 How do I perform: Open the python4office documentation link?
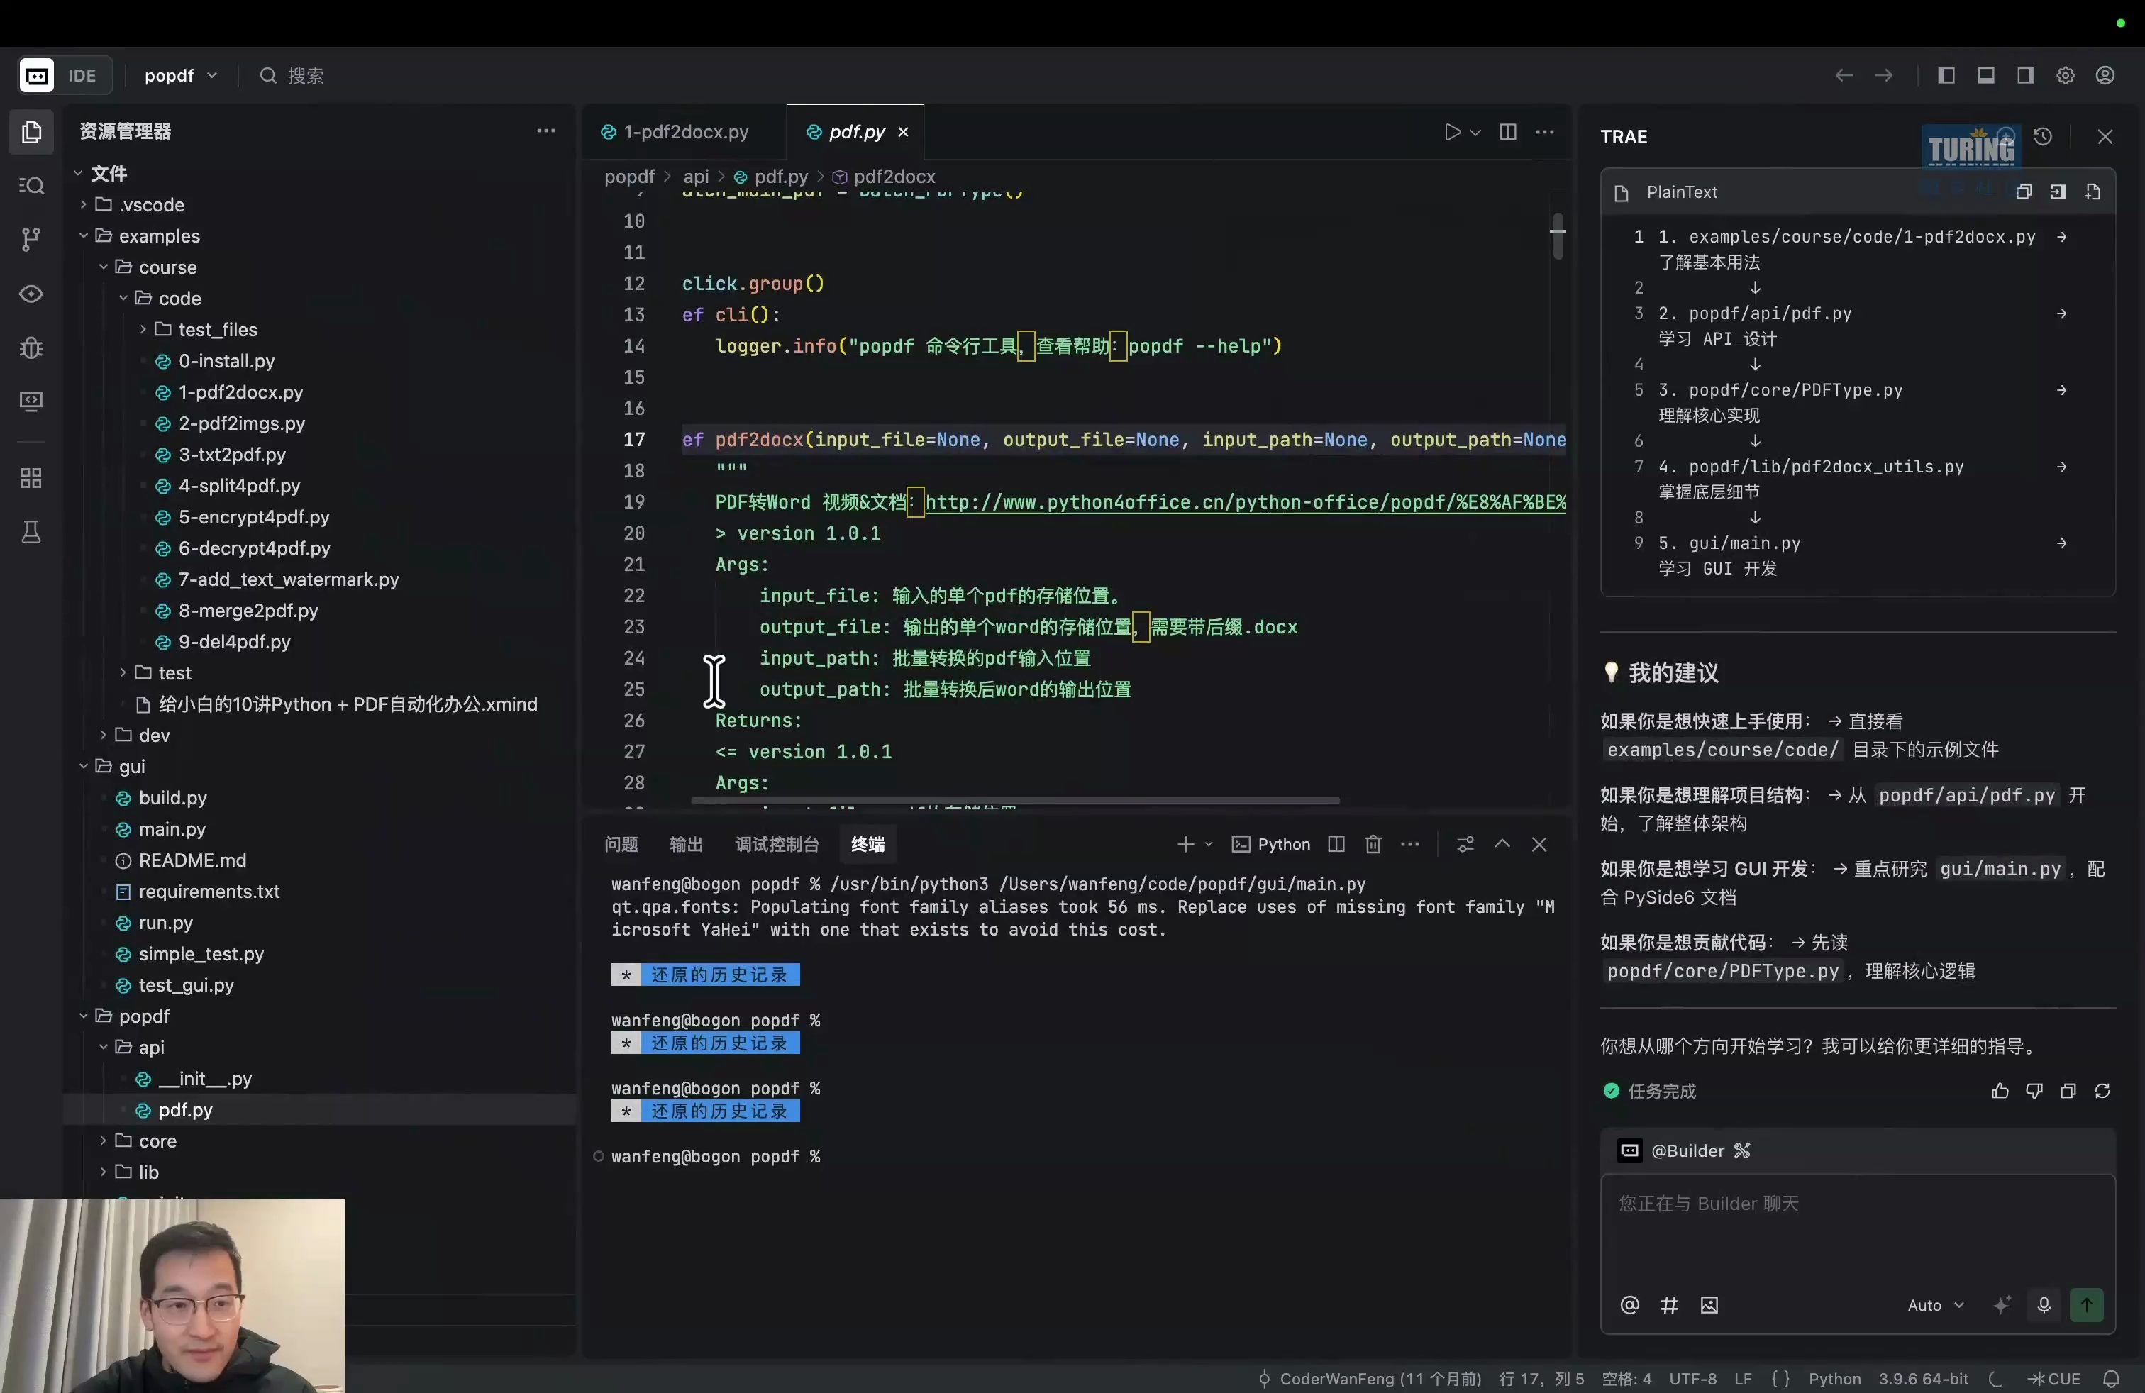[x=1246, y=503]
